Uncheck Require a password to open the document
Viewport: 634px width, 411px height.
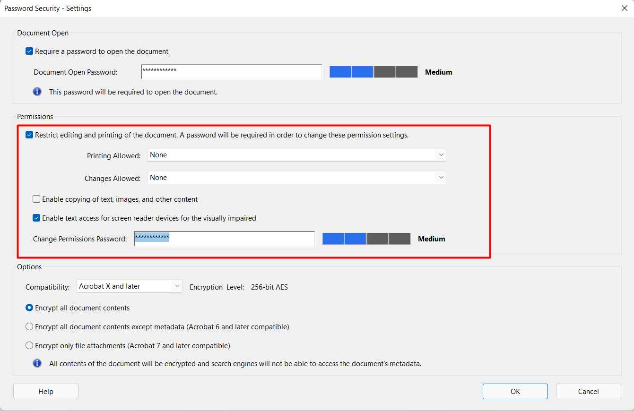coord(29,51)
